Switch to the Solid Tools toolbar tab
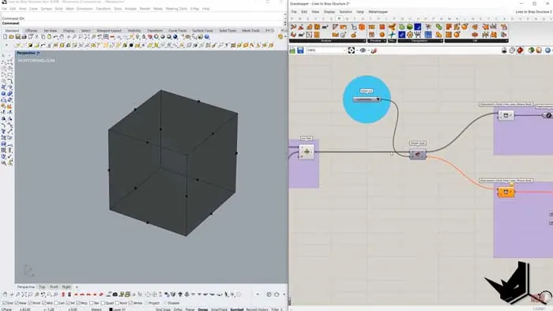 click(228, 31)
